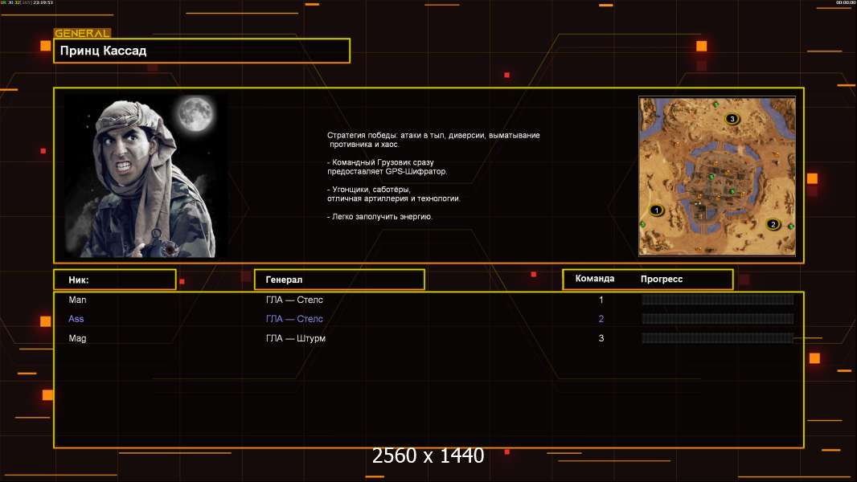Click team number 2 for player Ass

point(601,319)
